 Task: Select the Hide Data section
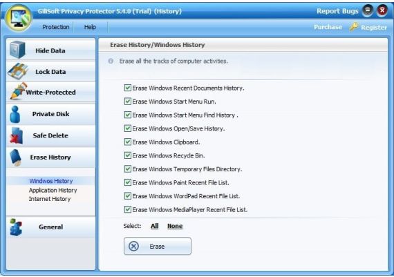coord(50,50)
